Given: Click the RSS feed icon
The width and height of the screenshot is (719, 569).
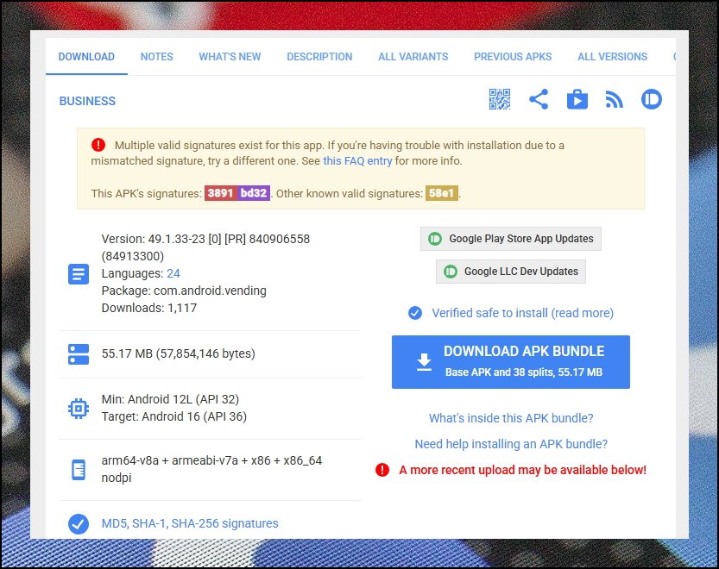Looking at the screenshot, I should click(x=615, y=99).
